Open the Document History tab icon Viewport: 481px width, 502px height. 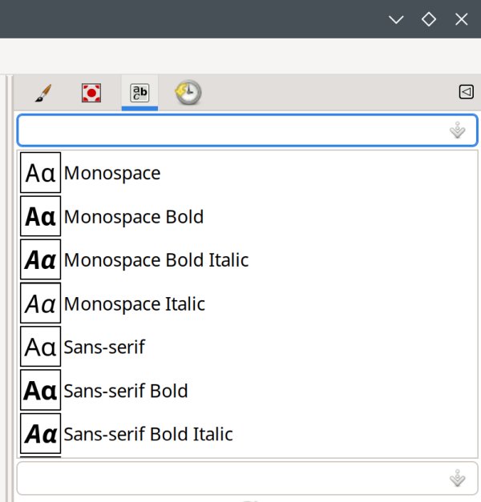coord(188,93)
